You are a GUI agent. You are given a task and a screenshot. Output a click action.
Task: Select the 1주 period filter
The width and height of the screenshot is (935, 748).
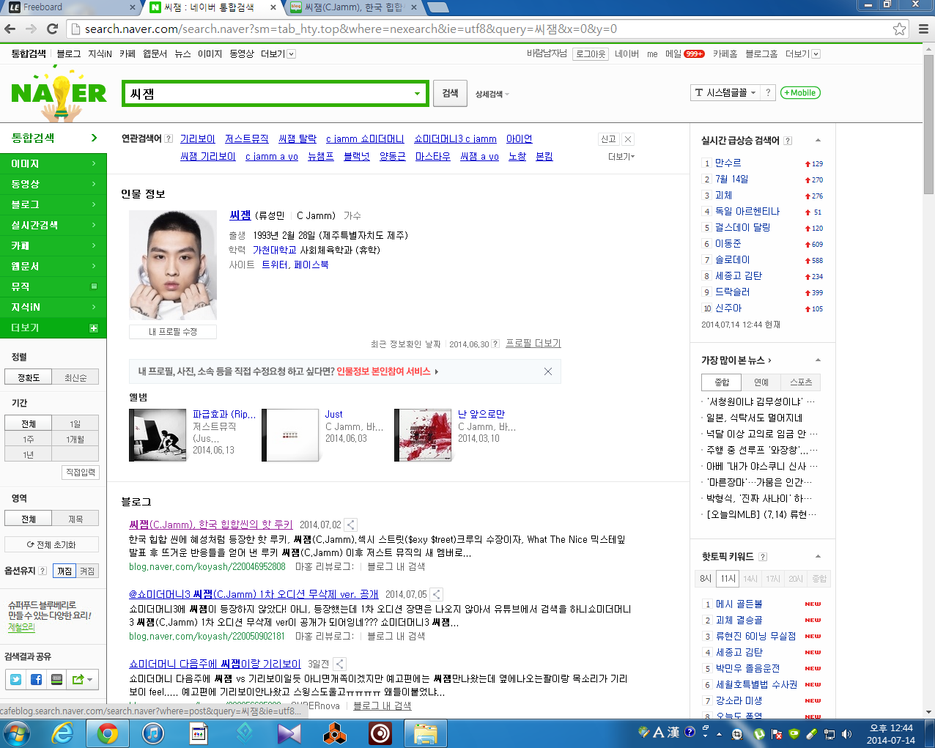[x=28, y=440]
